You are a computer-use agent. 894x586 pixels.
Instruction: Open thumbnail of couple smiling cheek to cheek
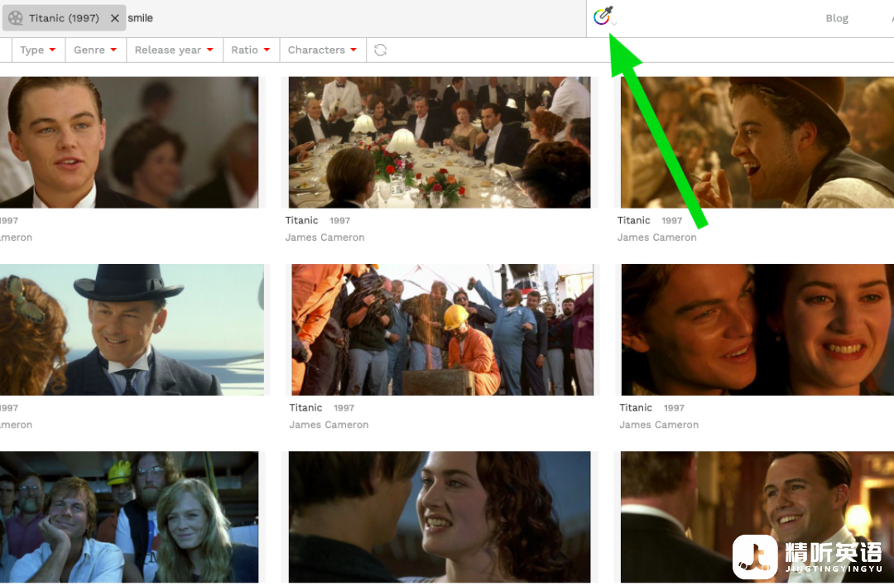pos(757,329)
